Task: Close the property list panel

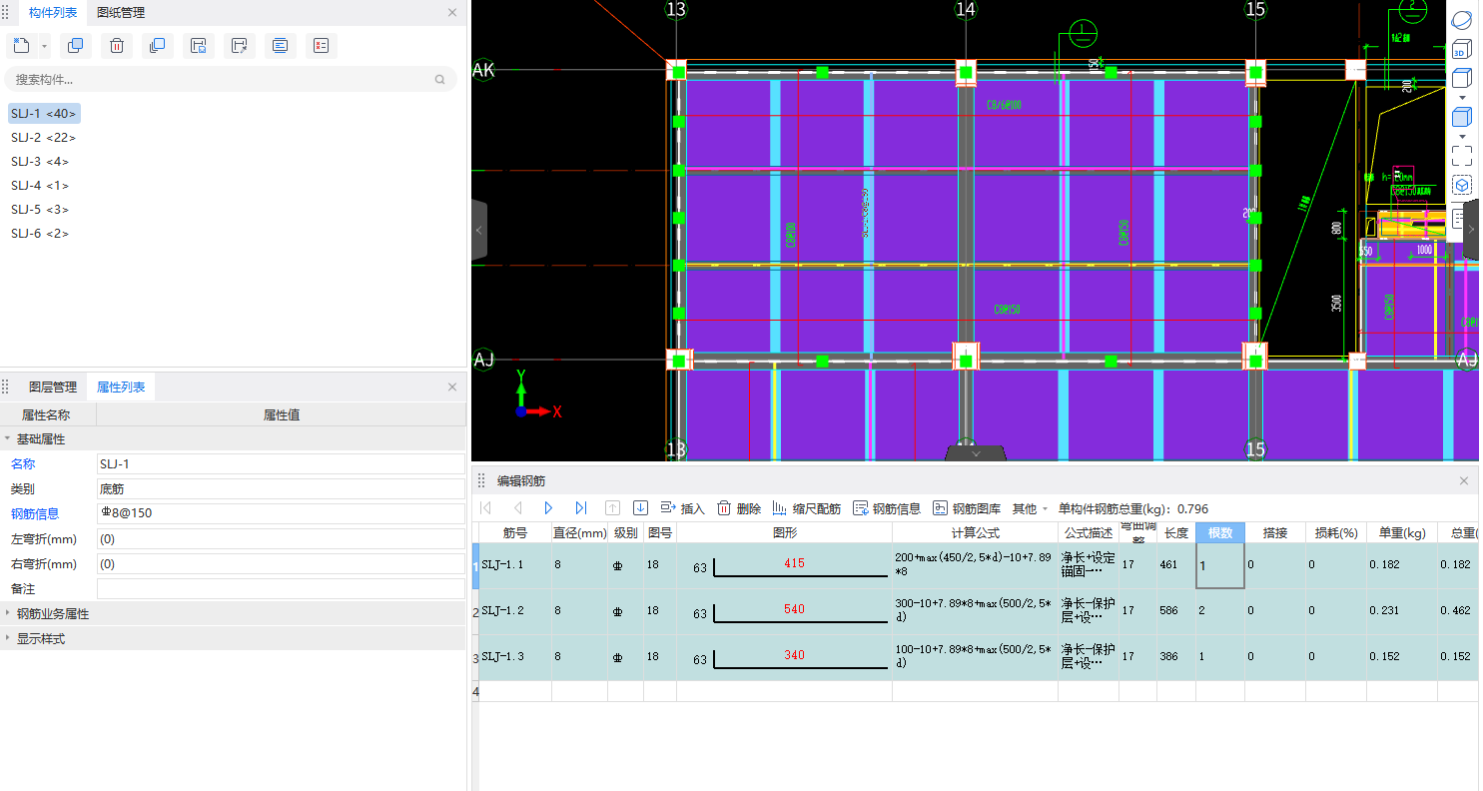Action: pyautogui.click(x=452, y=388)
